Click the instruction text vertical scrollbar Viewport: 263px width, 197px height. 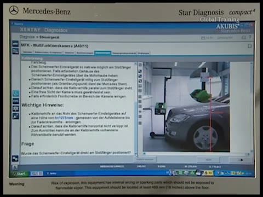tap(135, 109)
